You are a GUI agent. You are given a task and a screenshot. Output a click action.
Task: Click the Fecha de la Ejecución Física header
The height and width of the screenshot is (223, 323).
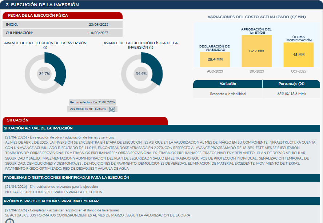(x=62, y=16)
